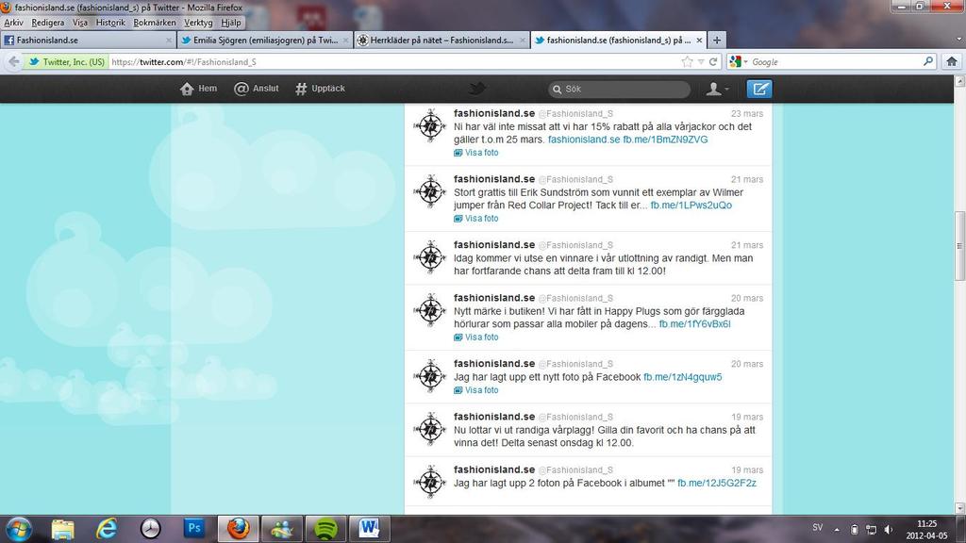Open the Arkiv menu

[13, 23]
